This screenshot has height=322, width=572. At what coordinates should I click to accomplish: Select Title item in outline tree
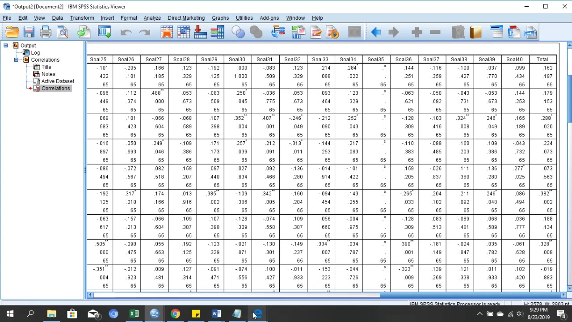46,67
